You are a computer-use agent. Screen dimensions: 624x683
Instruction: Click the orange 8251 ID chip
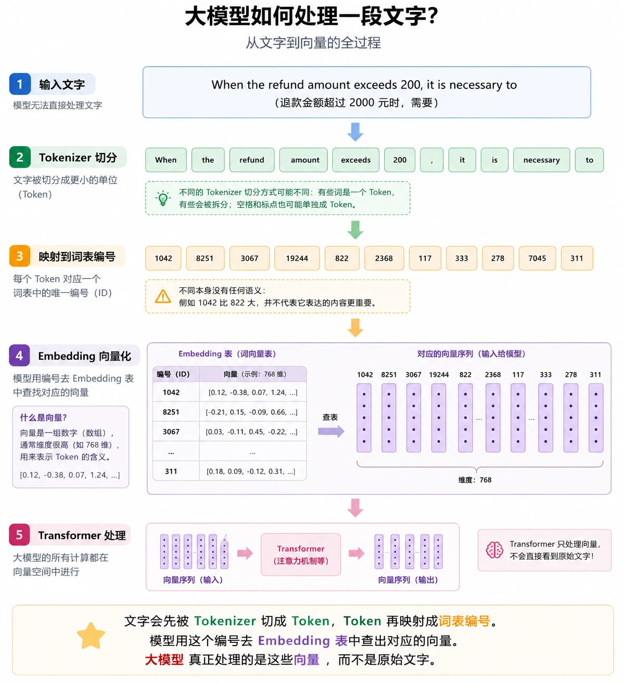[x=205, y=258]
